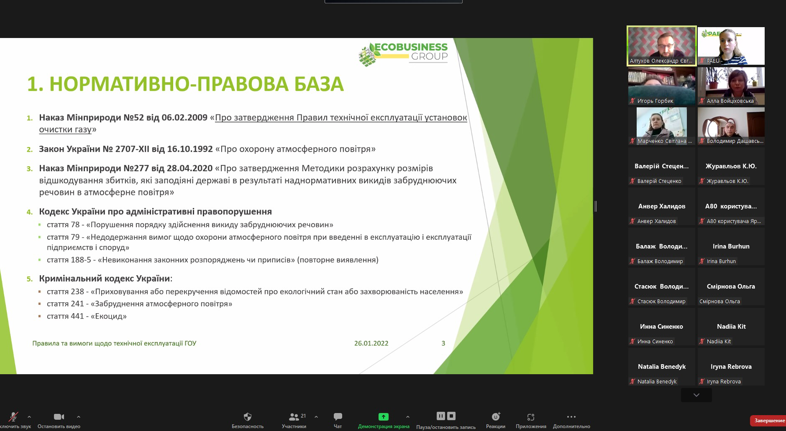The height and width of the screenshot is (431, 786).
Task: Expand video options arrow beside the camera
Action: tap(79, 417)
